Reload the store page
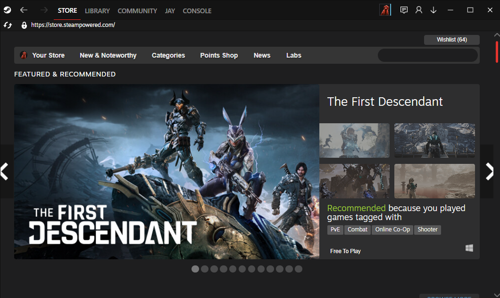Viewport: 500px width, 298px height. click(8, 25)
